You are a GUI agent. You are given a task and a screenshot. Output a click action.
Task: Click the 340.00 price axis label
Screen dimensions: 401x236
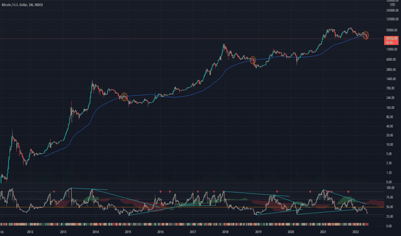point(391,98)
